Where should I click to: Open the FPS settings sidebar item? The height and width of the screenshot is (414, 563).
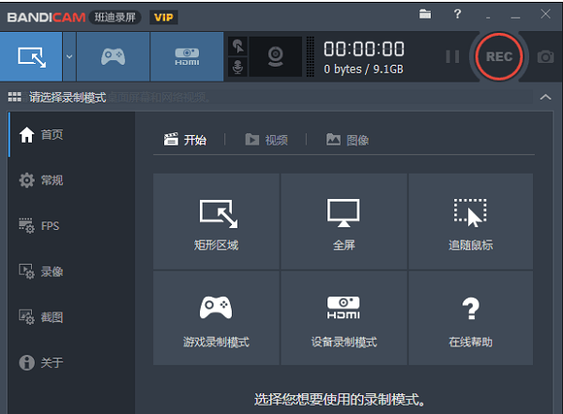(72, 225)
